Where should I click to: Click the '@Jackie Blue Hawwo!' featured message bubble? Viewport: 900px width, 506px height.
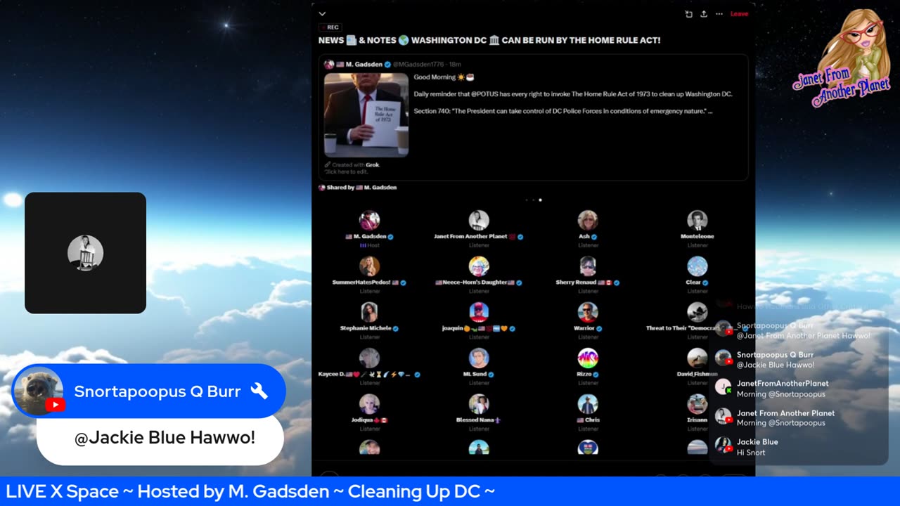(160, 439)
